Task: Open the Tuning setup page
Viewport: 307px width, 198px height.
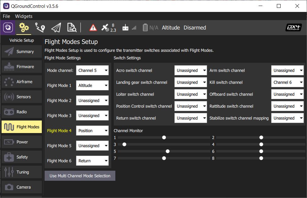Action: tap(22, 172)
